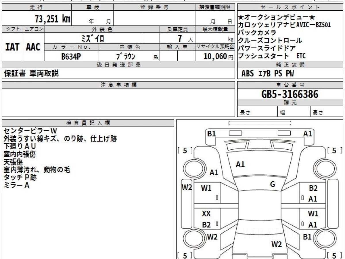Click the 外装色 header

point(102,29)
